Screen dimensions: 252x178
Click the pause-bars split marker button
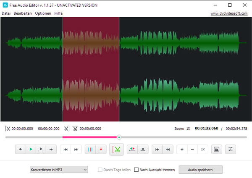pos(90,149)
